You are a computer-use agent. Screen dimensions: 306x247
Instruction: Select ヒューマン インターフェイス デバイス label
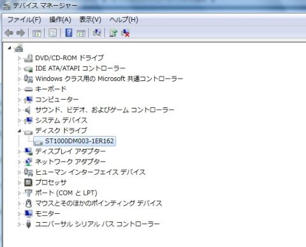coord(91,172)
